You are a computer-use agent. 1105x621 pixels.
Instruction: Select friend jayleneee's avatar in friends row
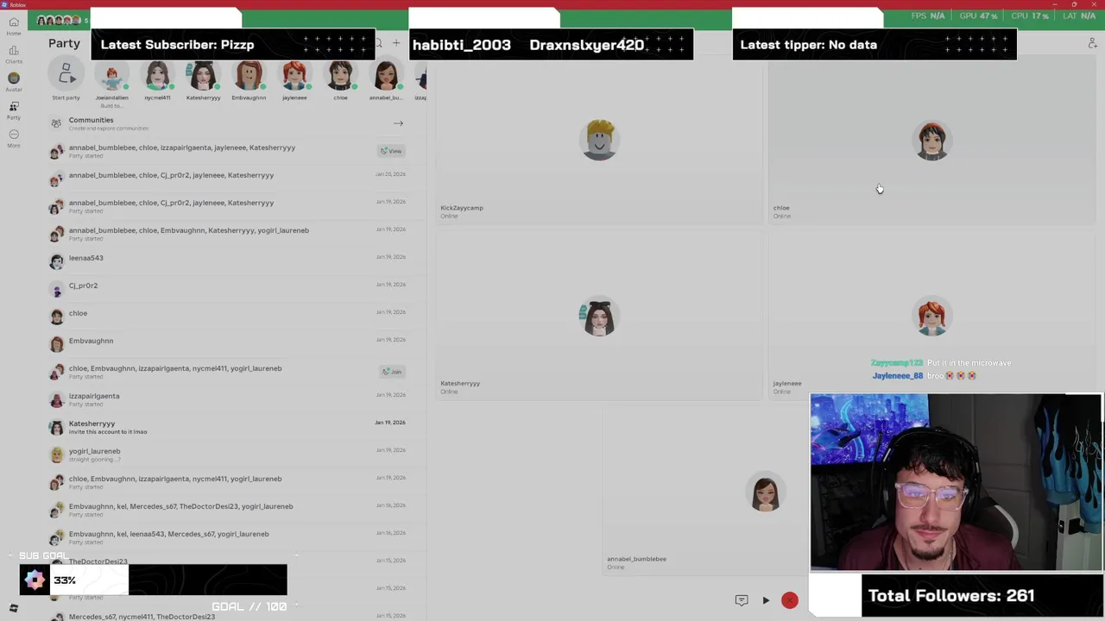(x=294, y=76)
